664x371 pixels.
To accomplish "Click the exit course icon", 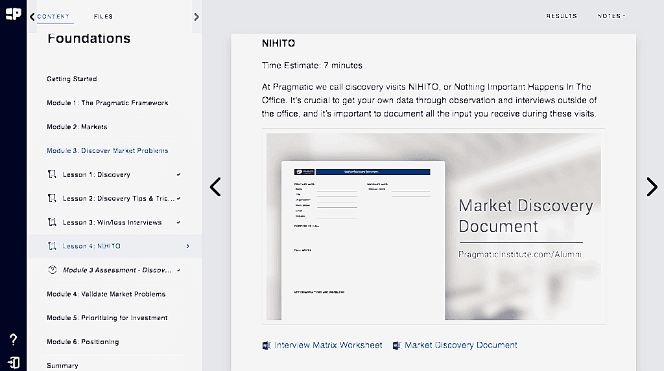I will 14,363.
